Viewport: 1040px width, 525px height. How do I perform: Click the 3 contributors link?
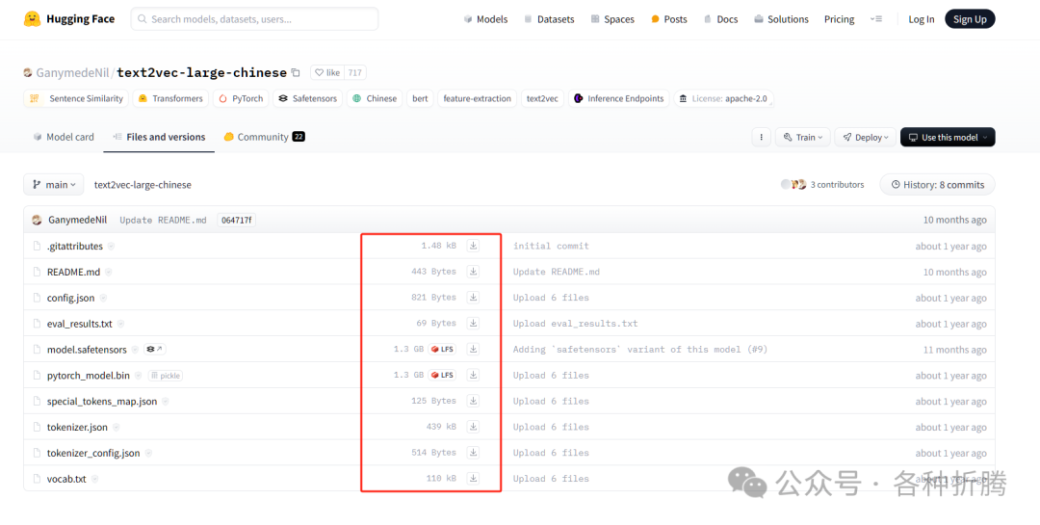(837, 185)
